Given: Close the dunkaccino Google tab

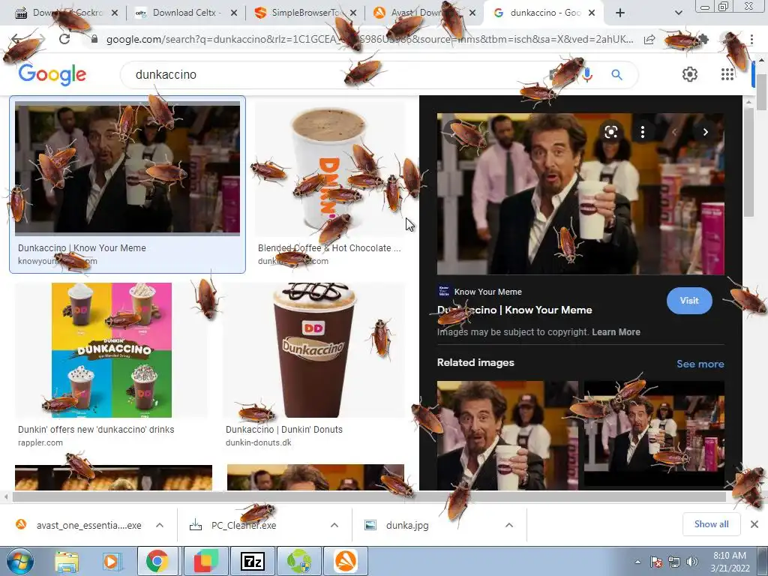Looking at the screenshot, I should pos(592,13).
